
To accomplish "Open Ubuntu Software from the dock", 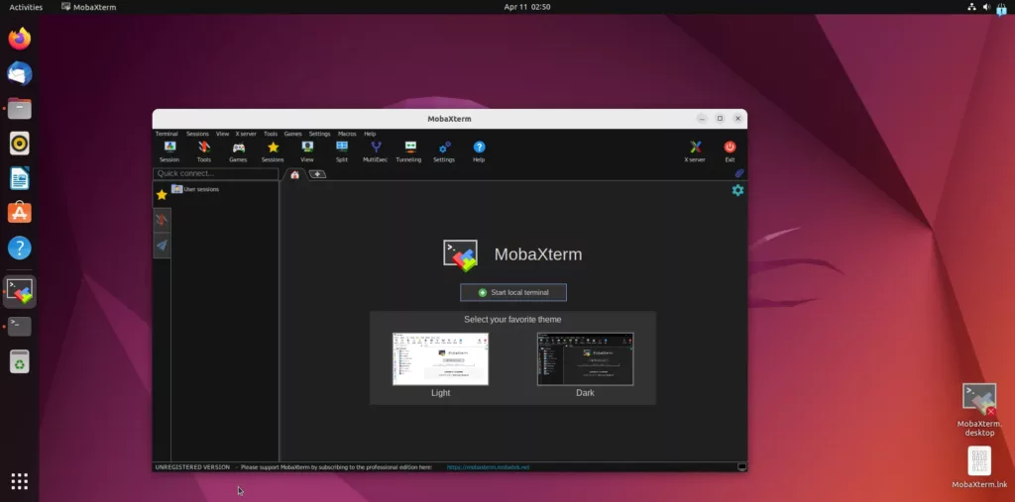I will tap(20, 213).
